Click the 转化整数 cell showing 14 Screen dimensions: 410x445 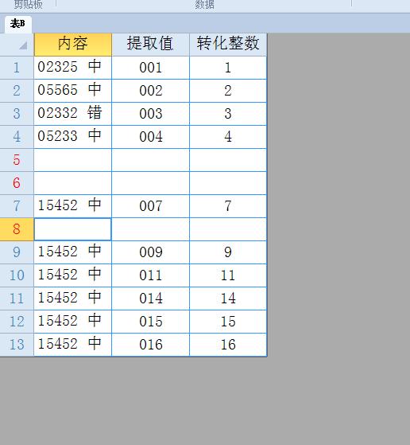tap(228, 299)
